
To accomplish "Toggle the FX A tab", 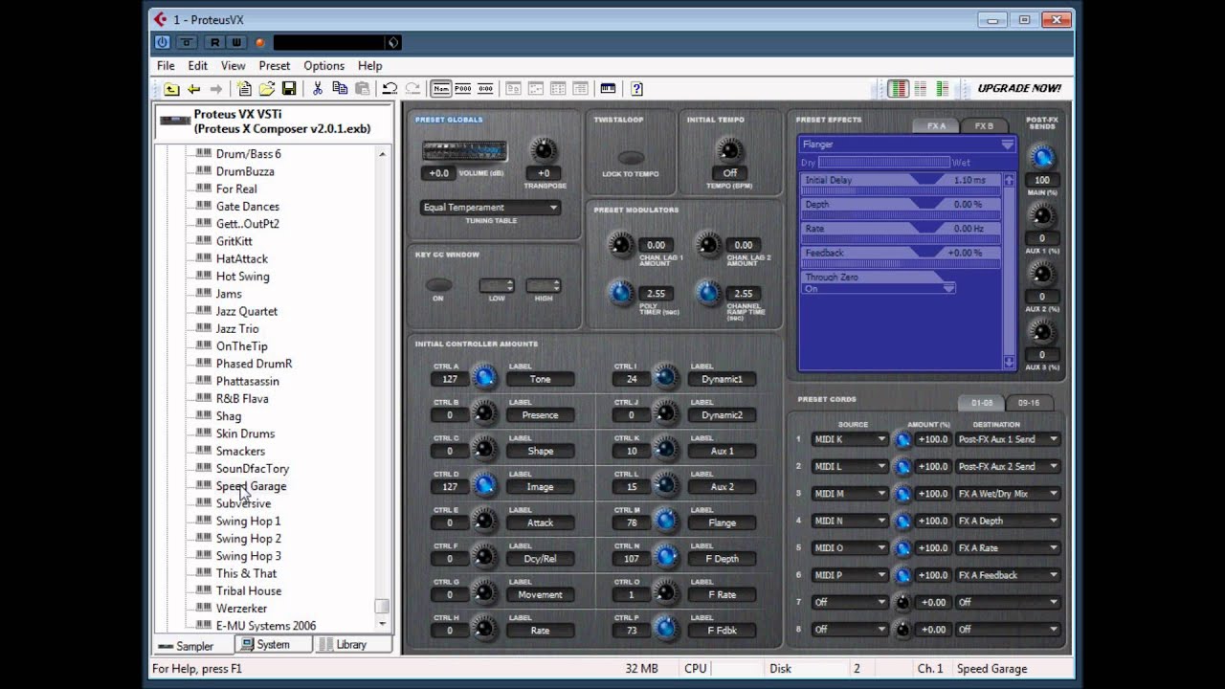I will pyautogui.click(x=936, y=125).
